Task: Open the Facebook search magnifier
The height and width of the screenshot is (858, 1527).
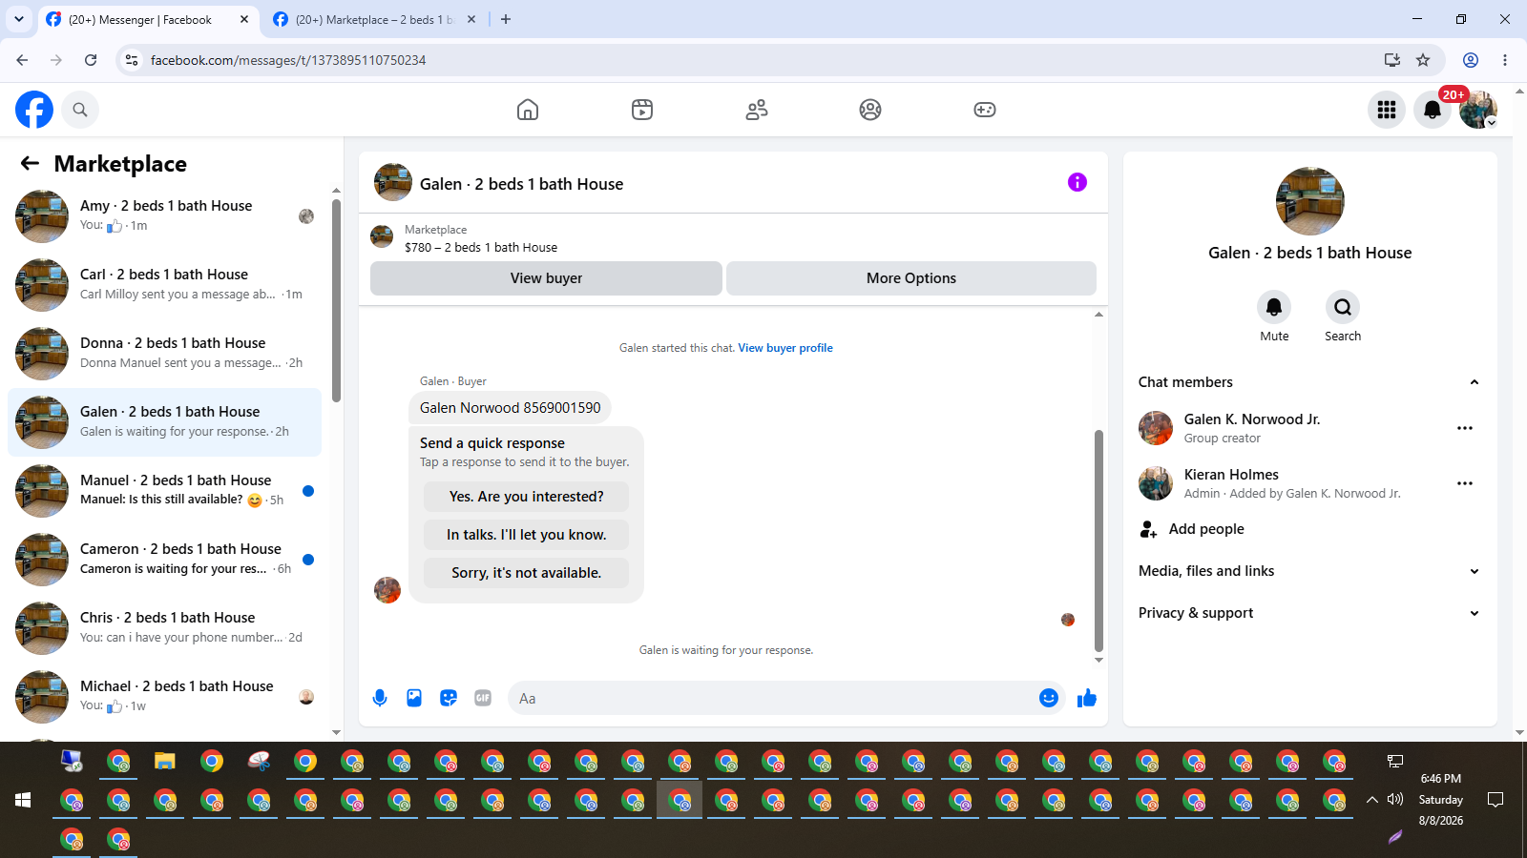Action: 80,110
